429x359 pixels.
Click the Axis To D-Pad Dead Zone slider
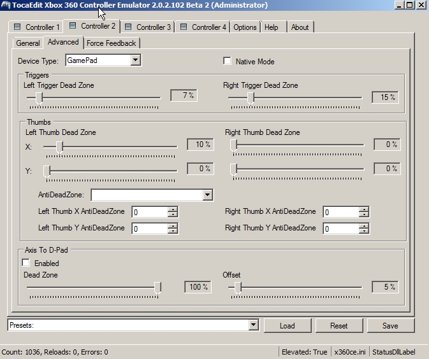(94, 290)
